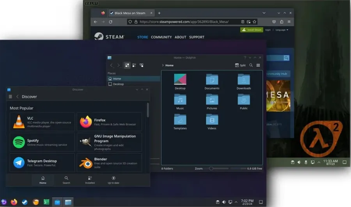Reload the Steam page in Firefox
Screen dimensions: 351x207
tap(111, 22)
